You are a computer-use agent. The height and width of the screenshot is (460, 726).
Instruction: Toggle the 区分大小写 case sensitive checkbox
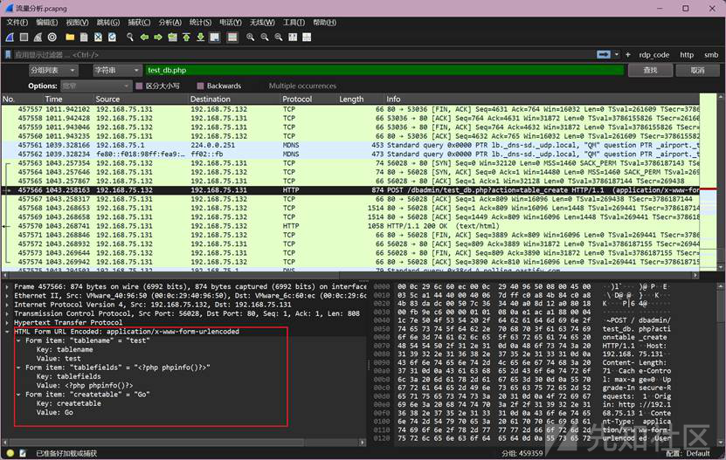point(139,86)
